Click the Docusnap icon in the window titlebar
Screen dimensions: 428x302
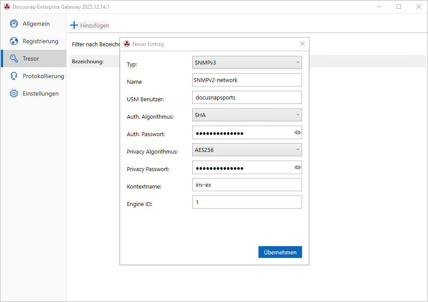click(7, 7)
